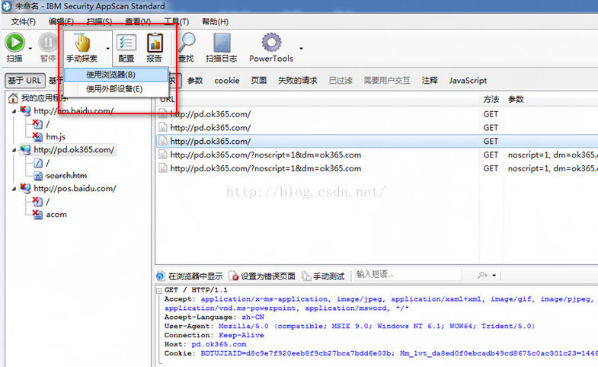Click the Host value pd.ok365.com
This screenshot has width=598, height=367.
(x=219, y=344)
